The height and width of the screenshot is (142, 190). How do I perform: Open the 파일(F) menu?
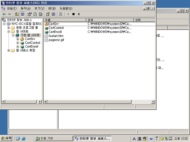tap(12, 8)
